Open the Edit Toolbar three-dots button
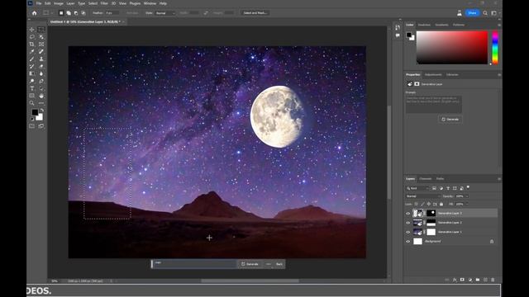The width and height of the screenshot is (529, 297). pos(41,103)
